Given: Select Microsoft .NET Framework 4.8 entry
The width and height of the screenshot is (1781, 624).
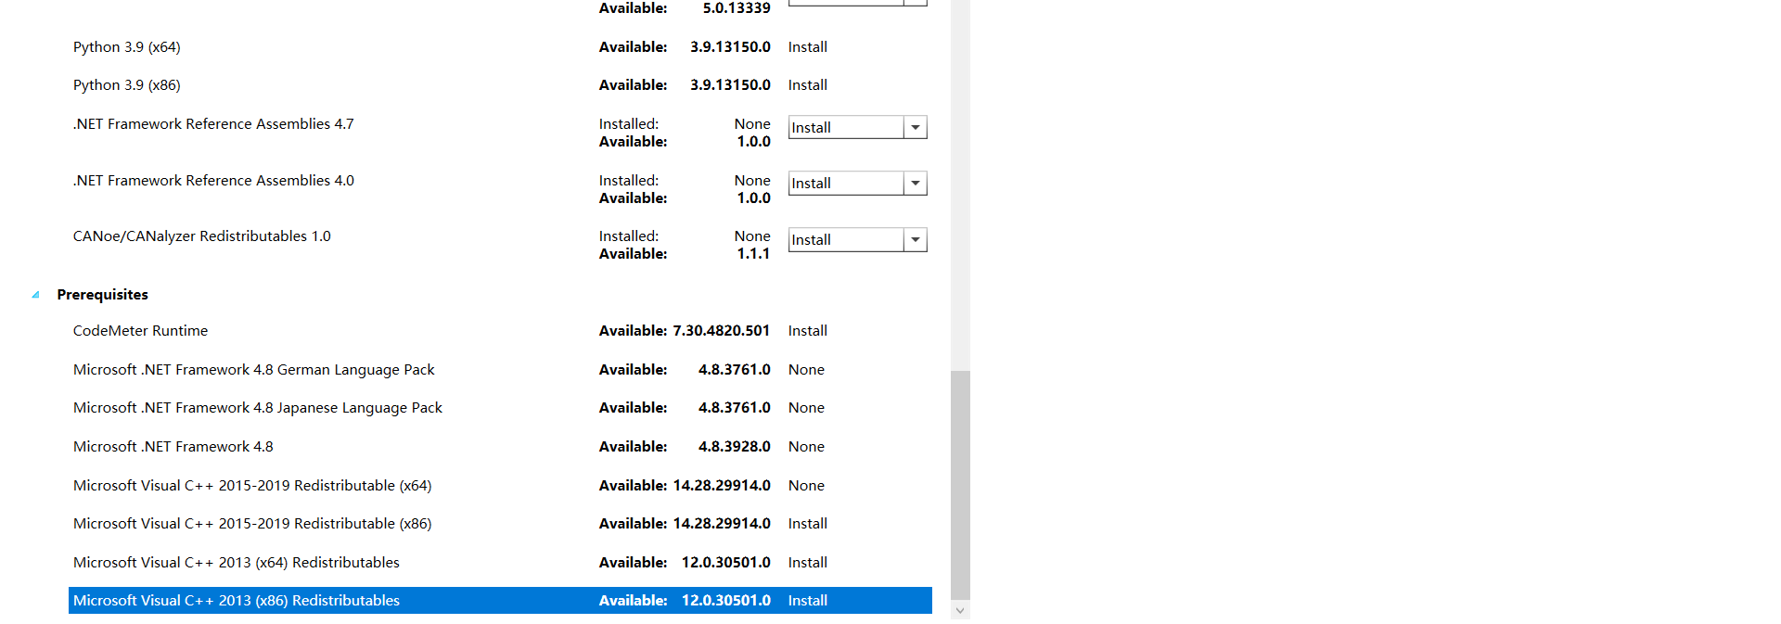Looking at the screenshot, I should point(173,447).
